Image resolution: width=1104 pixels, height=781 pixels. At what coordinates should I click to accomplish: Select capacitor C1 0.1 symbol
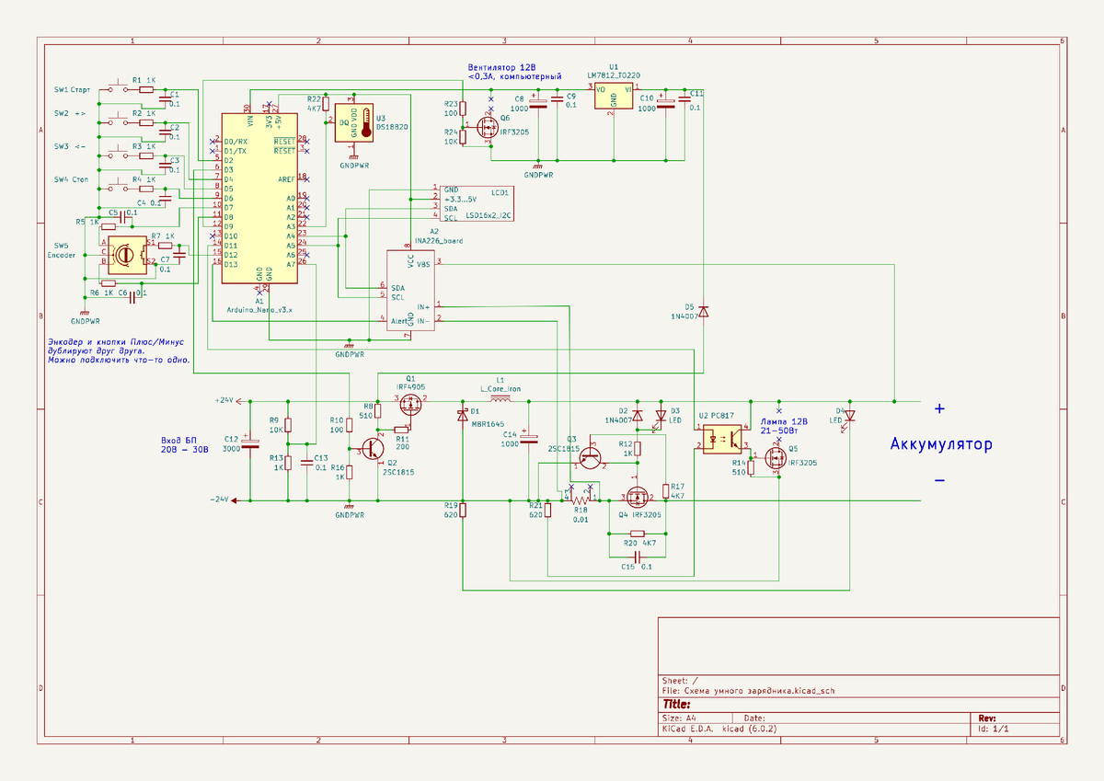click(167, 98)
